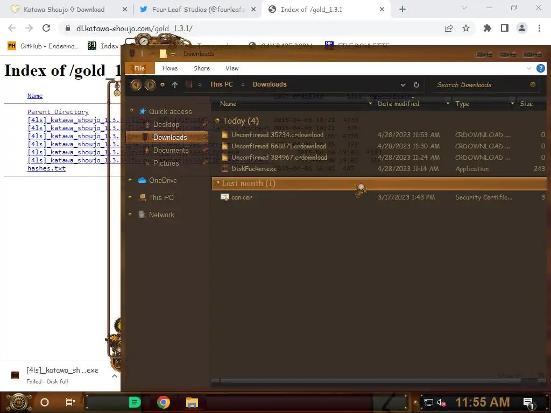The height and width of the screenshot is (413, 551).
Task: Click the Chrome address bar URL
Action: 134,29
